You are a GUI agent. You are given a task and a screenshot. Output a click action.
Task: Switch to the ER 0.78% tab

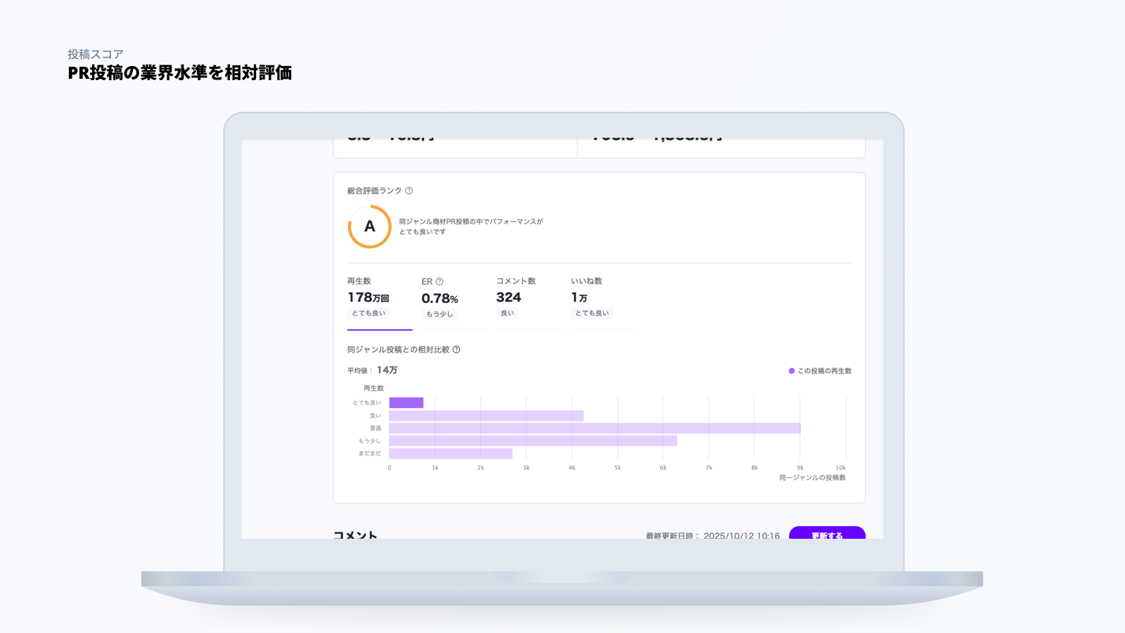point(454,302)
